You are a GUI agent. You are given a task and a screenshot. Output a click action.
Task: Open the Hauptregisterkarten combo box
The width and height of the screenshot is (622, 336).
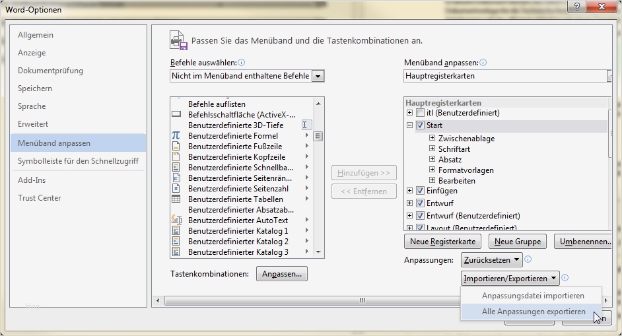507,76
